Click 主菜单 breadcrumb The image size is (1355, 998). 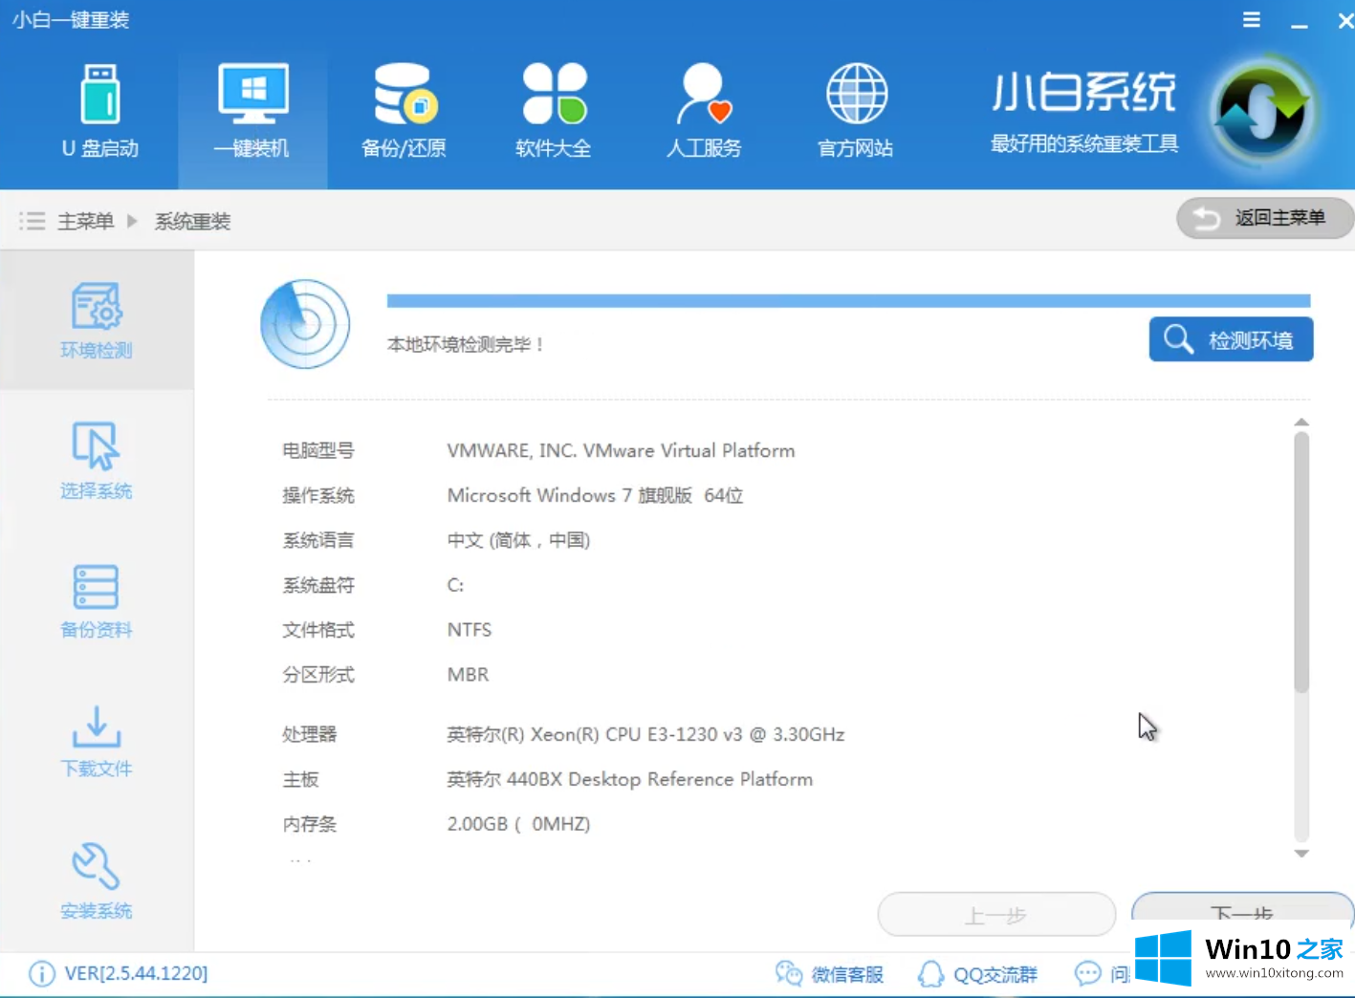click(85, 222)
